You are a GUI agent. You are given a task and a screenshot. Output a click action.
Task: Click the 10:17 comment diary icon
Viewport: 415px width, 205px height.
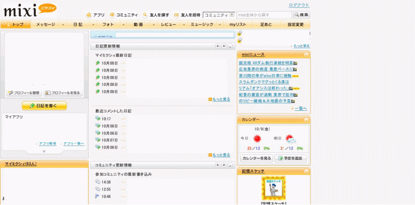click(x=98, y=119)
